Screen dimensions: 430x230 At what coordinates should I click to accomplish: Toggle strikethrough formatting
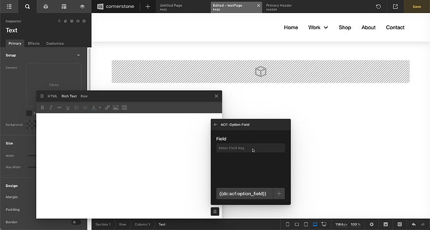[x=59, y=108]
